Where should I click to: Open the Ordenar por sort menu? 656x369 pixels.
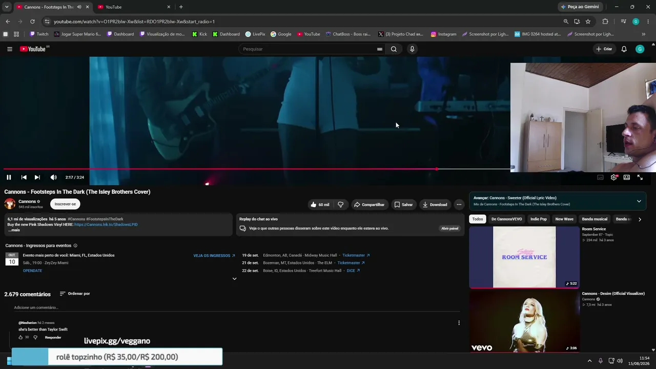click(x=75, y=294)
